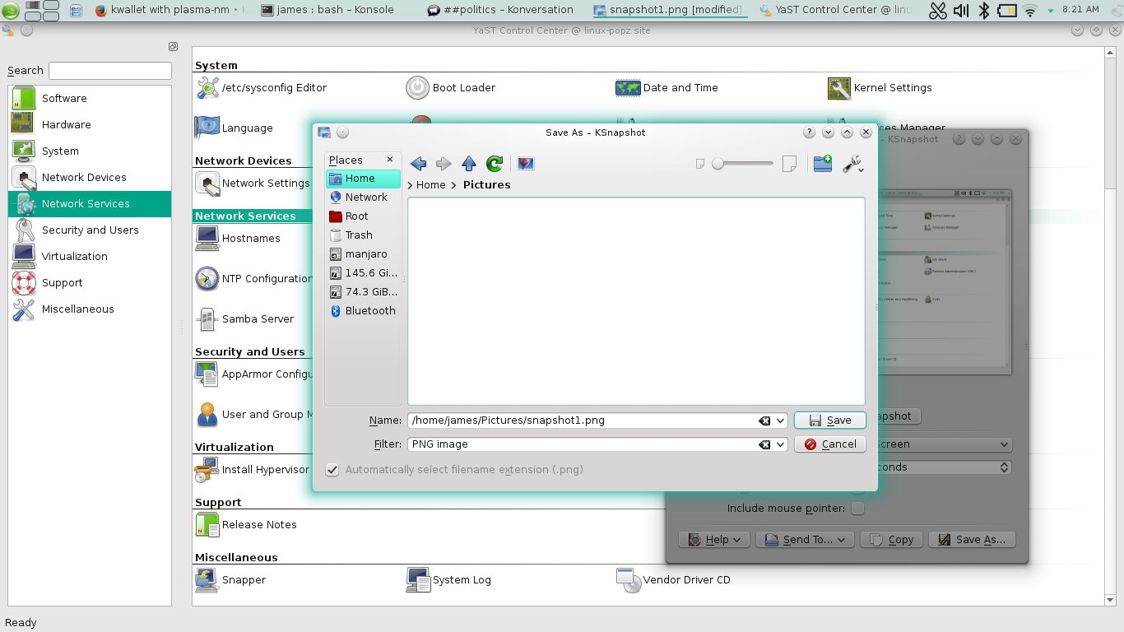
Task: Go to parent folder with up arrow
Action: click(x=469, y=164)
